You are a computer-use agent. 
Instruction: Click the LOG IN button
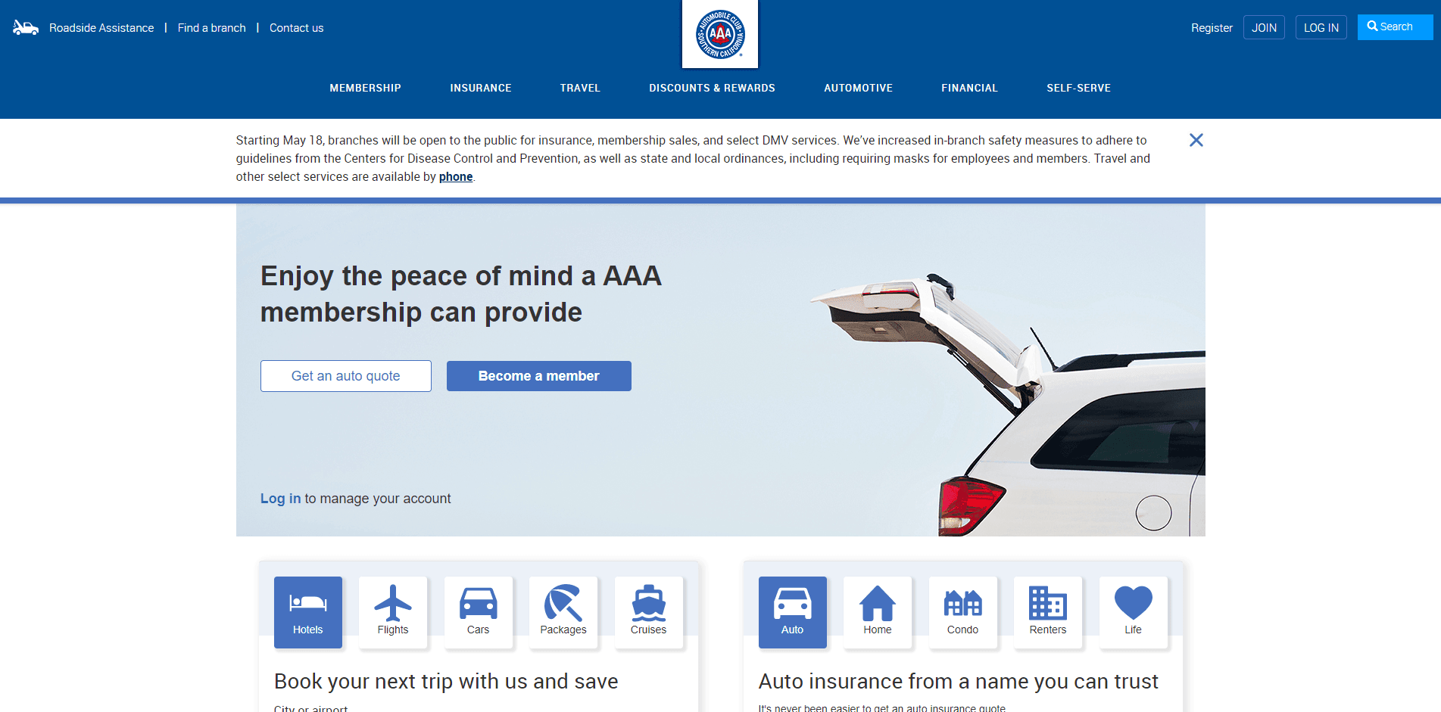click(1321, 27)
